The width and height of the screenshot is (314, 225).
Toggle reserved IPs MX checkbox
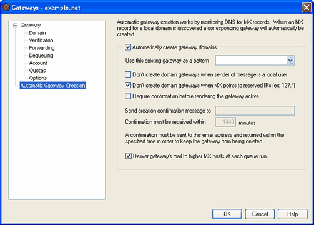point(128,85)
